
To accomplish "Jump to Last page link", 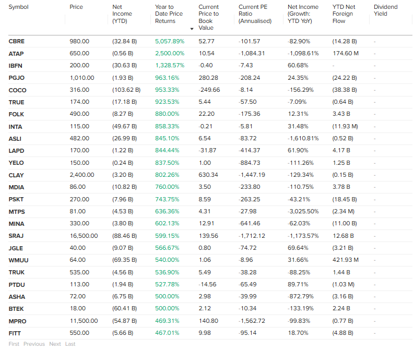I will coord(70,344).
